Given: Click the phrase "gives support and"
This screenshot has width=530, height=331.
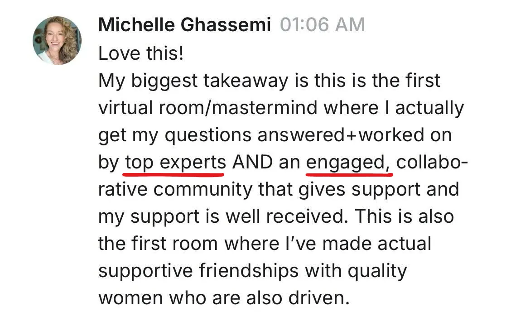Looking at the screenshot, I should tap(379, 190).
